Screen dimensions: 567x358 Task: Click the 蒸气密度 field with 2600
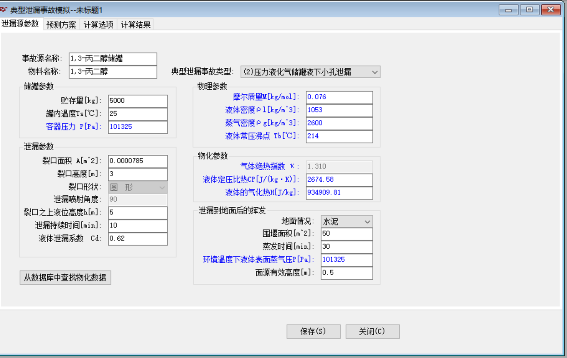point(339,123)
